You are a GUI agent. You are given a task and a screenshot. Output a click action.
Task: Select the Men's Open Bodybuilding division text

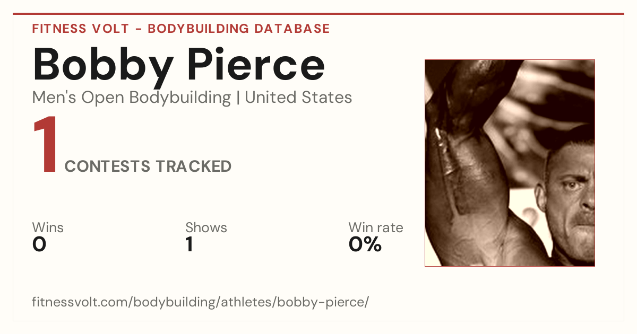(x=131, y=98)
